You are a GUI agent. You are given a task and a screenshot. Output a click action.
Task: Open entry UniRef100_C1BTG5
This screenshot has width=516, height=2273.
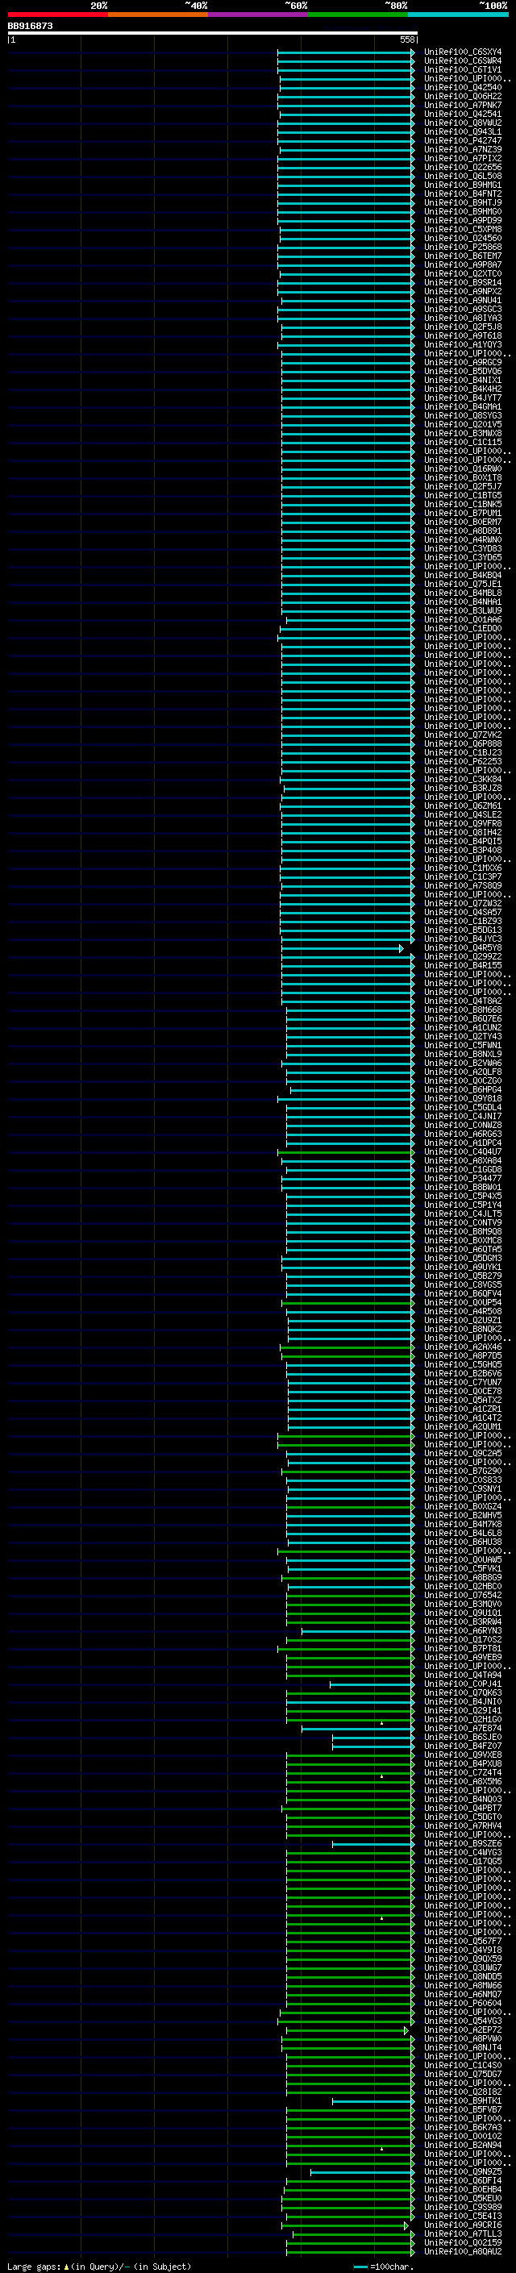[462, 495]
